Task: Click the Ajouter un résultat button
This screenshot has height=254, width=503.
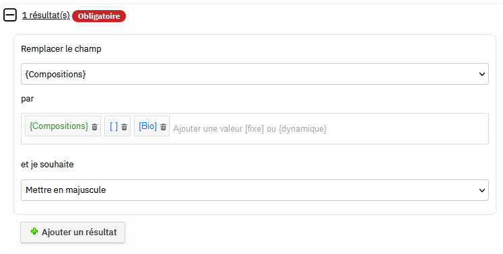Action: [73, 232]
